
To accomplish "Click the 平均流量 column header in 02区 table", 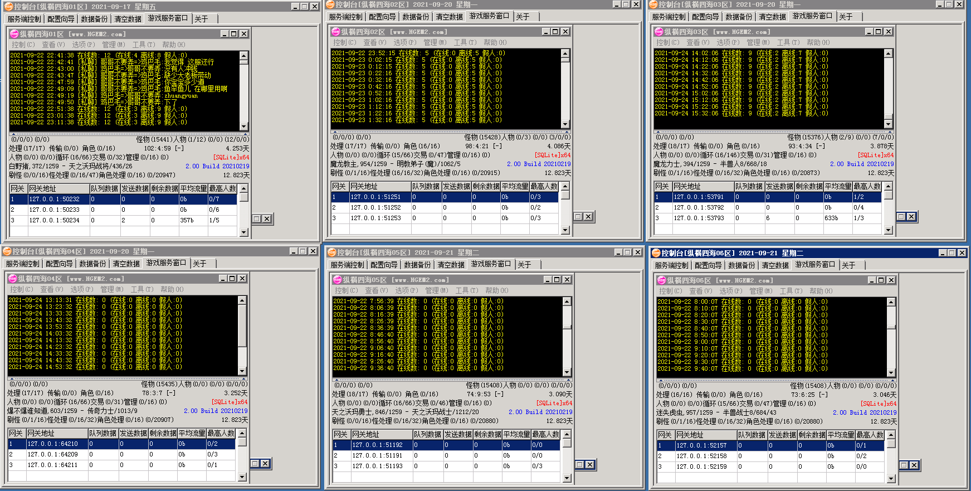I will tap(515, 186).
